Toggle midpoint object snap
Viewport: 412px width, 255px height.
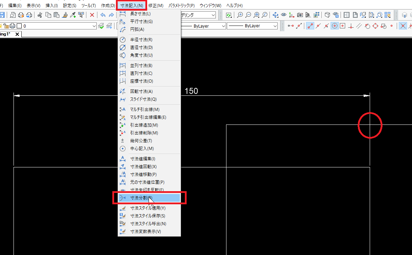coord(318,26)
